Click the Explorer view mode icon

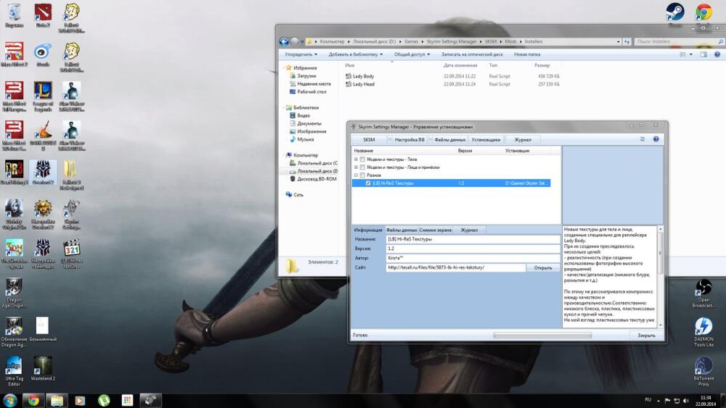[x=682, y=54]
